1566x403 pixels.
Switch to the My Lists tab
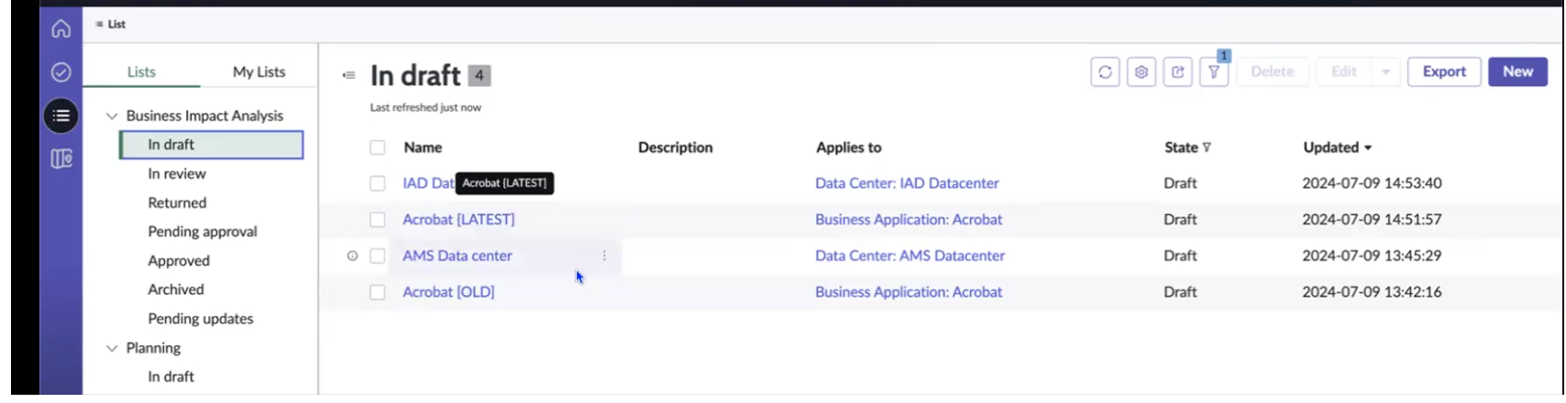click(259, 71)
